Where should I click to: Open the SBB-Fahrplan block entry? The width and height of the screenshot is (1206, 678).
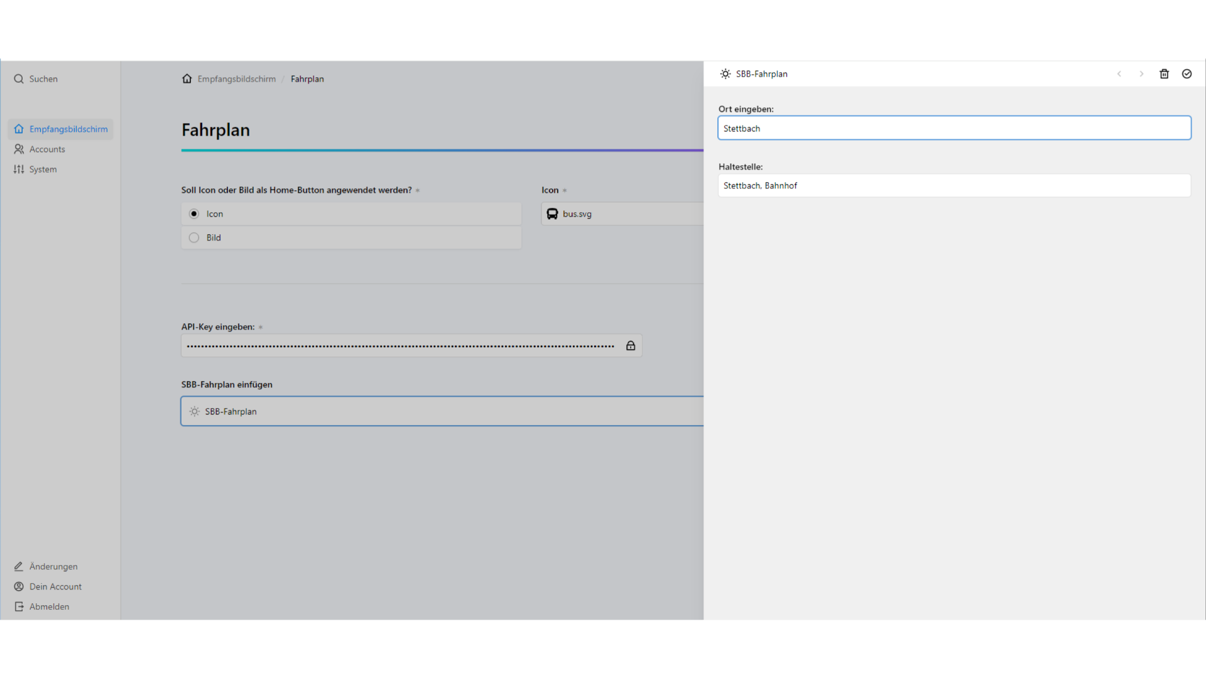[442, 412]
